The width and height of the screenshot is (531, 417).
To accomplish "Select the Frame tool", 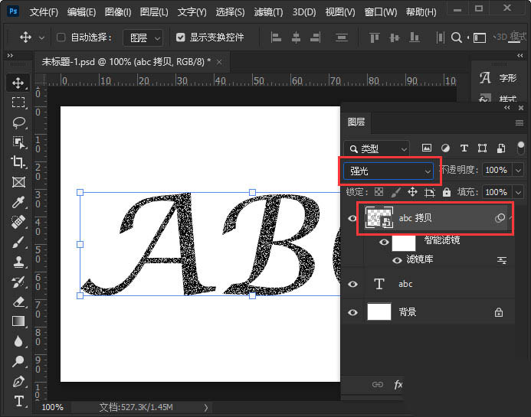I will [x=18, y=182].
